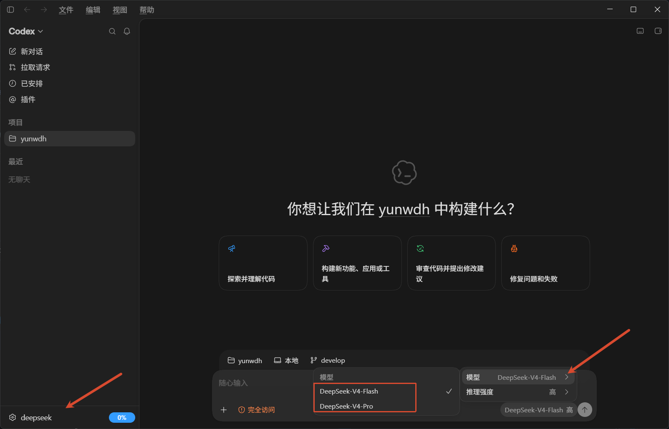Click the yunwdh link in heading
669x429 pixels.
point(404,209)
